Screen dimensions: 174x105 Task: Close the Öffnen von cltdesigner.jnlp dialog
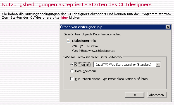click(x=168, y=27)
